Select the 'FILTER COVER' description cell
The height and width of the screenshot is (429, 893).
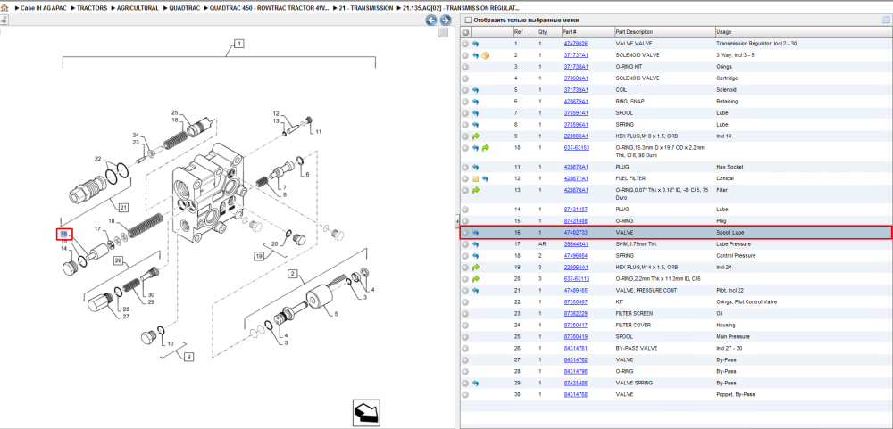point(633,325)
